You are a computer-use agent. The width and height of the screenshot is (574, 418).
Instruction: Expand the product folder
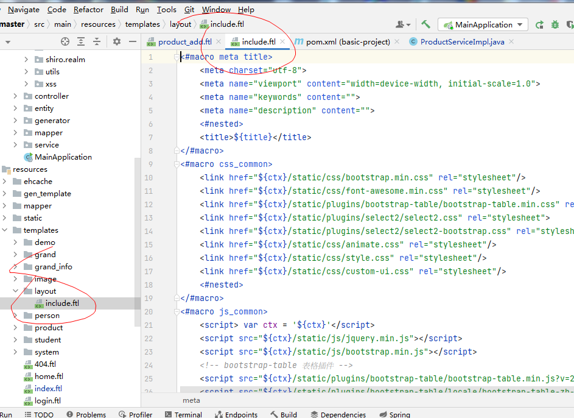tap(15, 327)
